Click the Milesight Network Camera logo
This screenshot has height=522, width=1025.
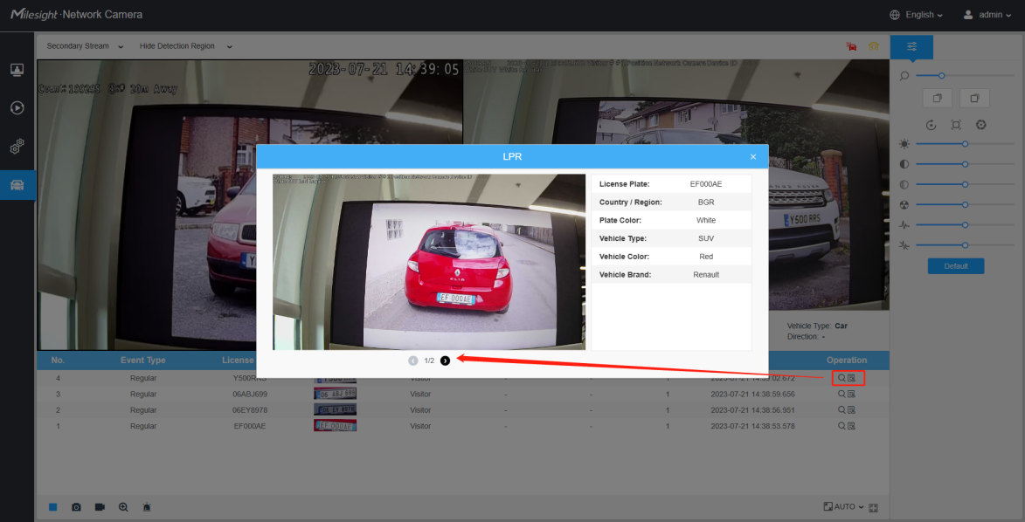pos(76,14)
